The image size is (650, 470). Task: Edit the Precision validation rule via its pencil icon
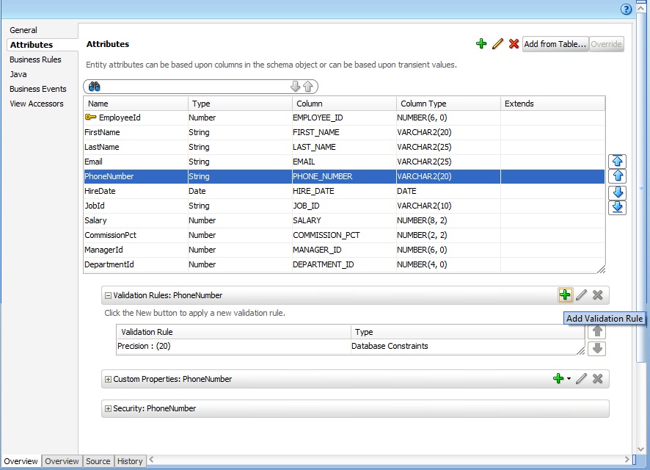[x=582, y=294]
